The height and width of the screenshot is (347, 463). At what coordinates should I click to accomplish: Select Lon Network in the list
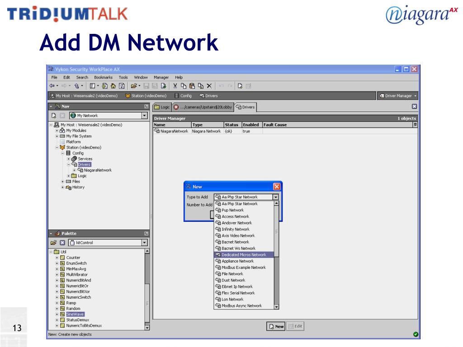(244, 299)
